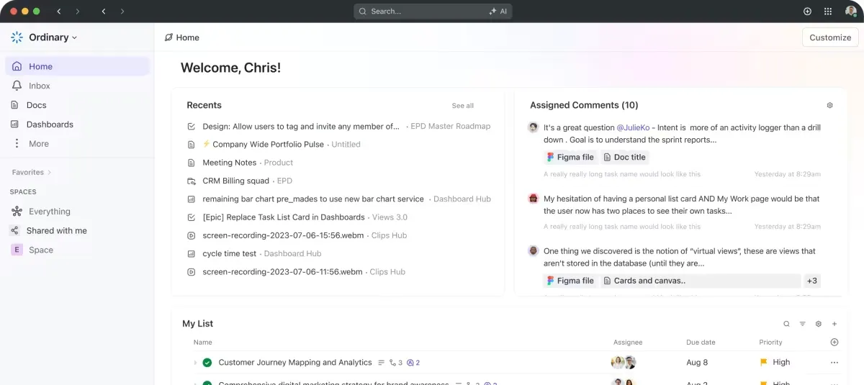This screenshot has width=864, height=385.
Task: Expand Customer Journey Mapping and Analytics subtasks
Action: coord(195,363)
